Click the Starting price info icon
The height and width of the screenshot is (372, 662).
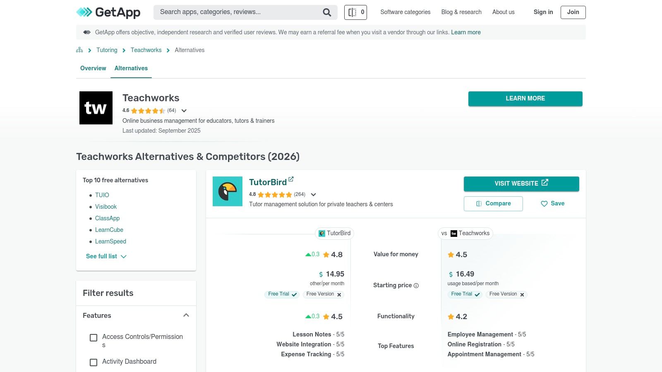point(416,286)
